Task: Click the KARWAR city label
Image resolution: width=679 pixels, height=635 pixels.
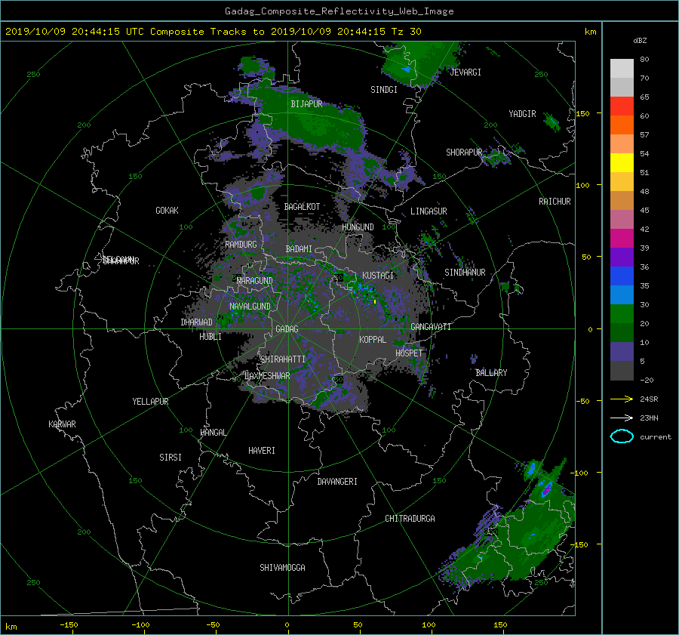Action: (62, 424)
